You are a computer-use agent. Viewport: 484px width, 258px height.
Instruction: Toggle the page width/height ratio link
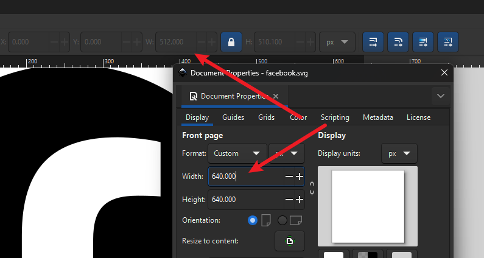[x=312, y=188]
